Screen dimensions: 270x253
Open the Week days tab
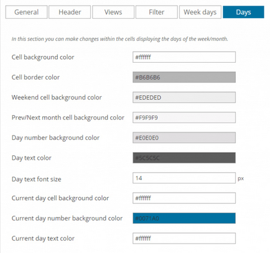(x=200, y=12)
